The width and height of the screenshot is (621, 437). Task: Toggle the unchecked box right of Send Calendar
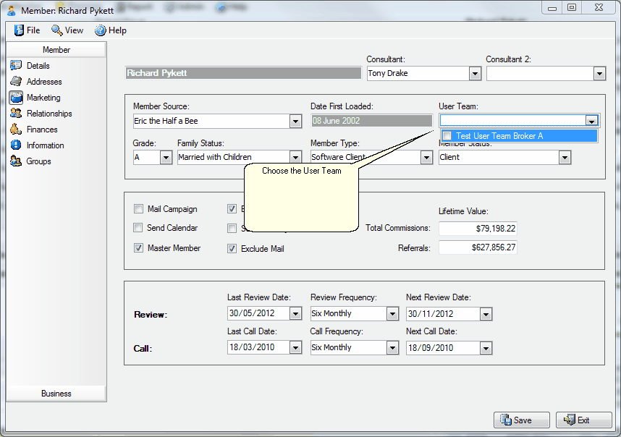(232, 228)
